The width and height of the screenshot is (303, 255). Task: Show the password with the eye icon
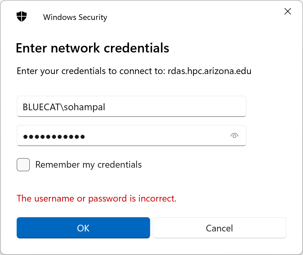234,136
